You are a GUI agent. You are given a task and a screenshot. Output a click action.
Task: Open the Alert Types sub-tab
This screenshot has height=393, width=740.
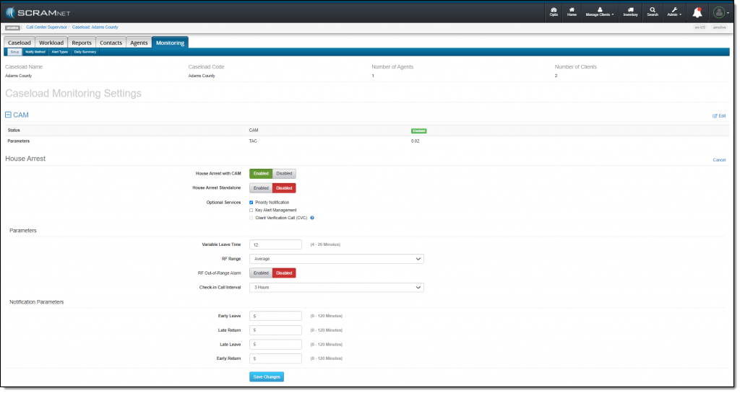click(59, 52)
